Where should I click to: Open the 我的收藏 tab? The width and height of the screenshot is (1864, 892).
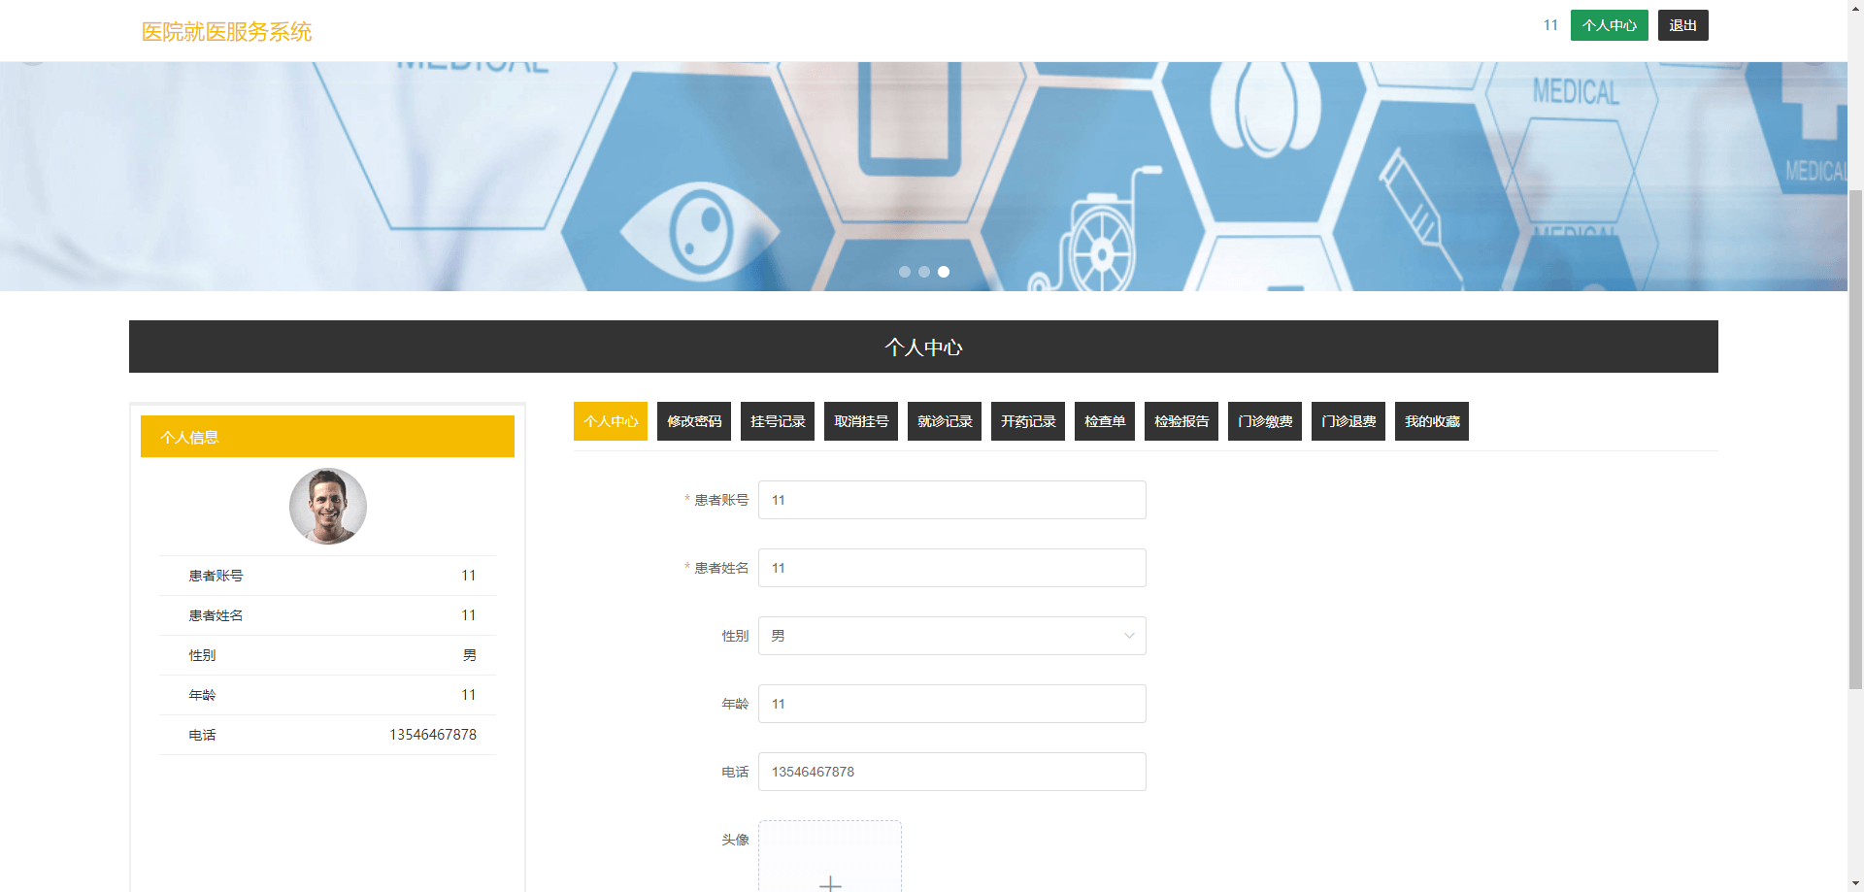[x=1432, y=421]
